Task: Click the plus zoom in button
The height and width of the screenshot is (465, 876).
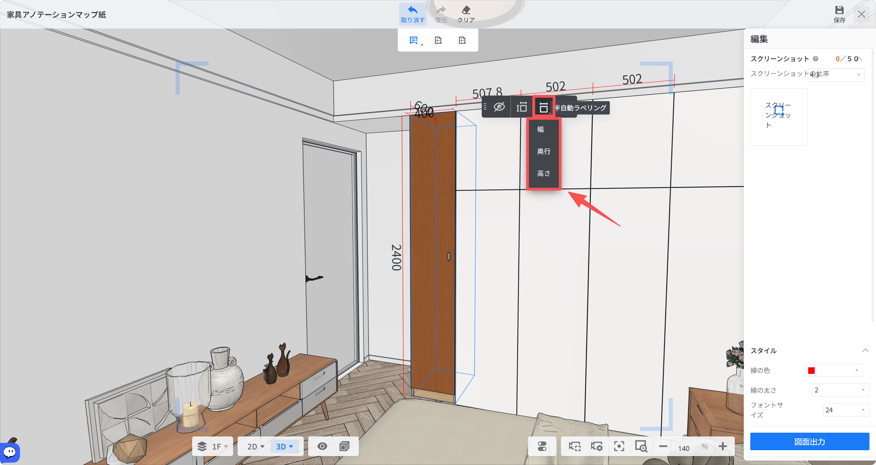Action: coord(723,446)
